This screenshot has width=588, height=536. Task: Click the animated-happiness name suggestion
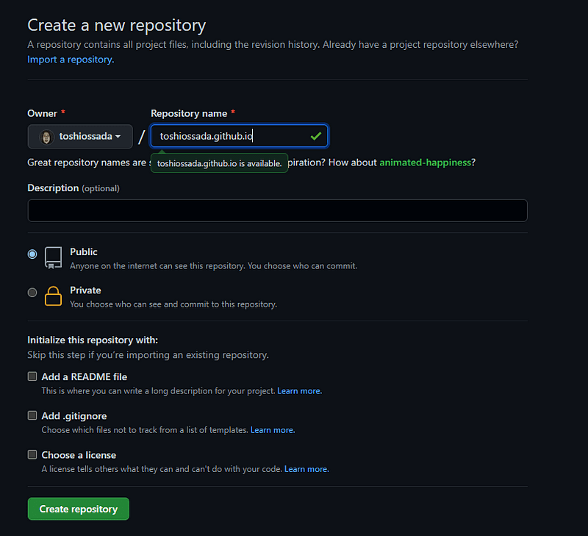(426, 162)
